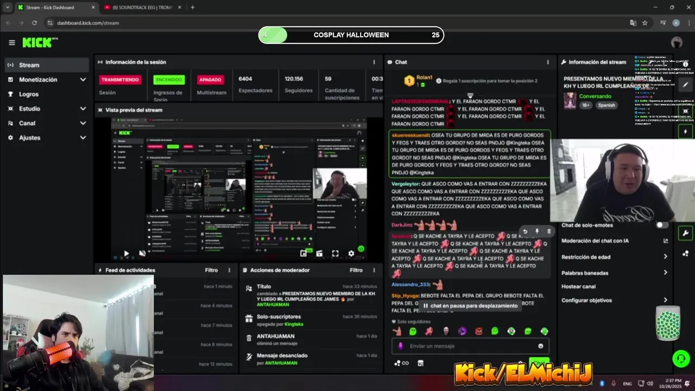Open Configurar objetivos settings
The height and width of the screenshot is (391, 695).
click(x=615, y=300)
